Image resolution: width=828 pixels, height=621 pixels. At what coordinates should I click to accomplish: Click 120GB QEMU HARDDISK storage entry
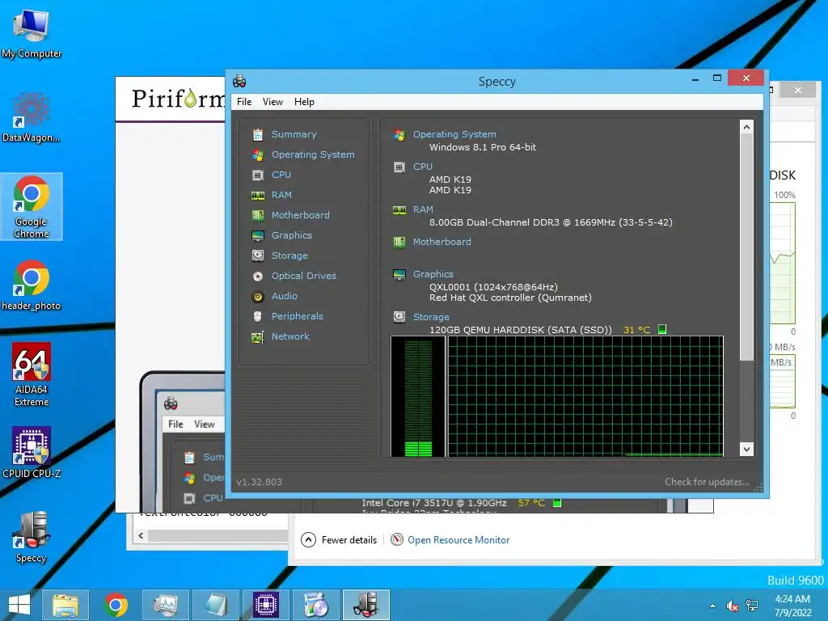coord(520,330)
